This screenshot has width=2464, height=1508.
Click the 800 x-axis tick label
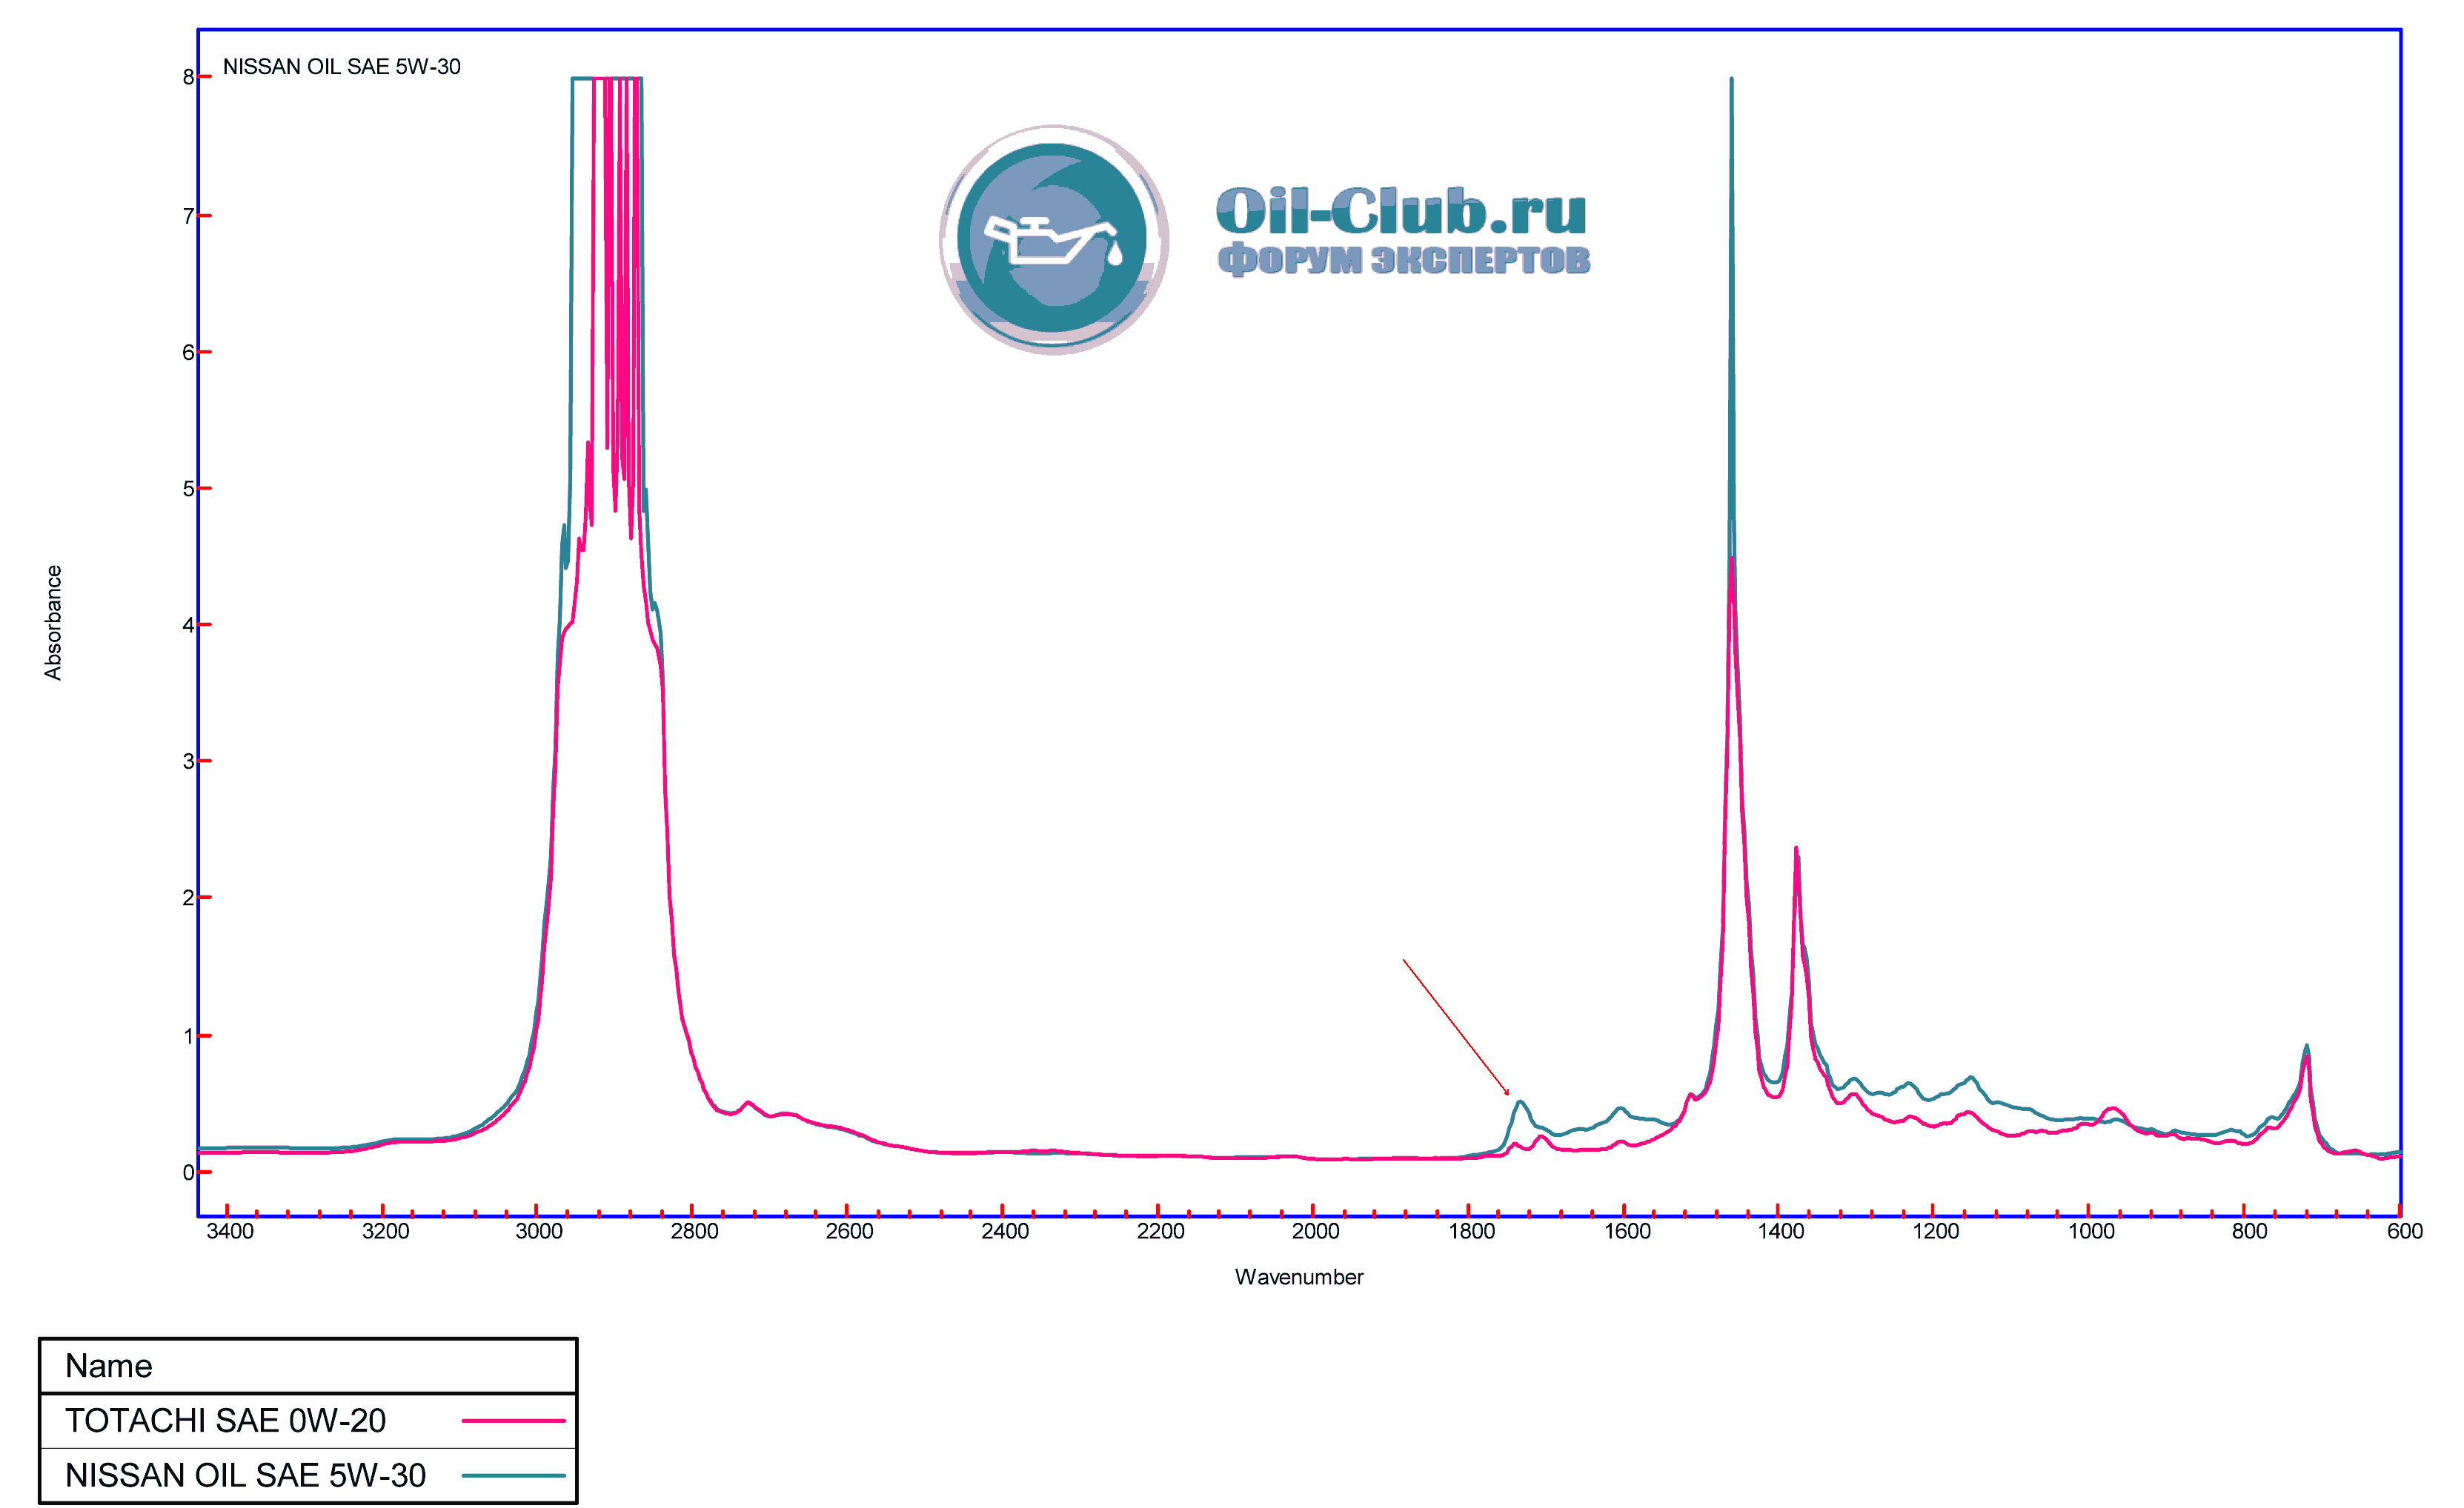pos(2250,1231)
